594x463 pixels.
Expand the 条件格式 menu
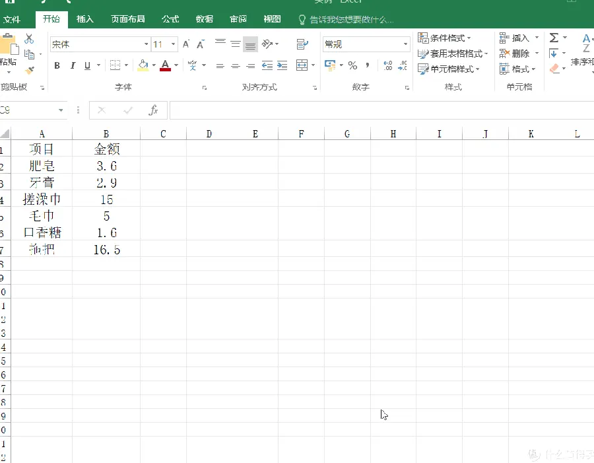444,38
